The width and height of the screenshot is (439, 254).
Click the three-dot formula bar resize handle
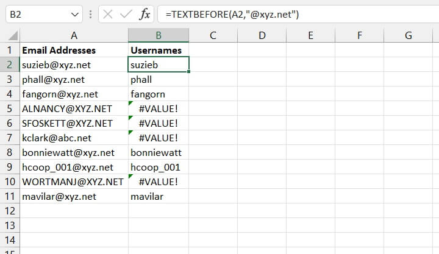[90, 15]
